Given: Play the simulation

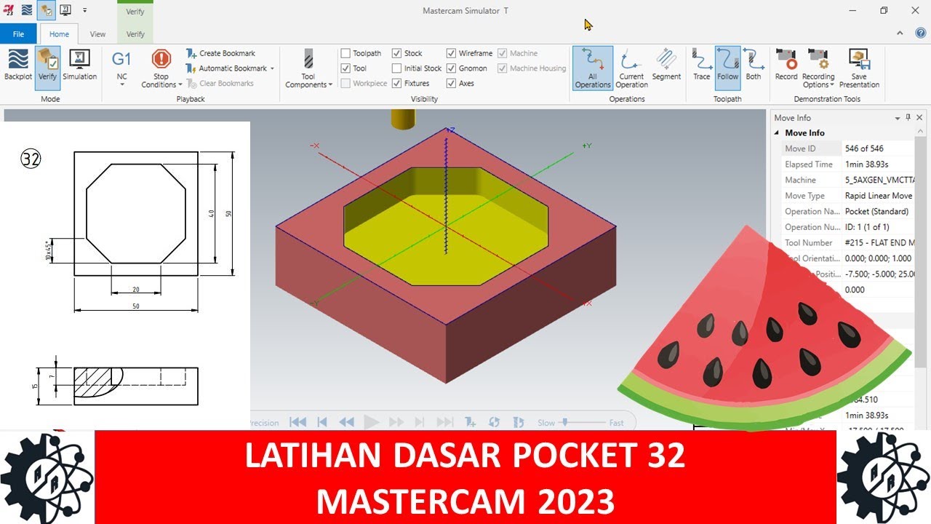Looking at the screenshot, I should click(x=371, y=422).
